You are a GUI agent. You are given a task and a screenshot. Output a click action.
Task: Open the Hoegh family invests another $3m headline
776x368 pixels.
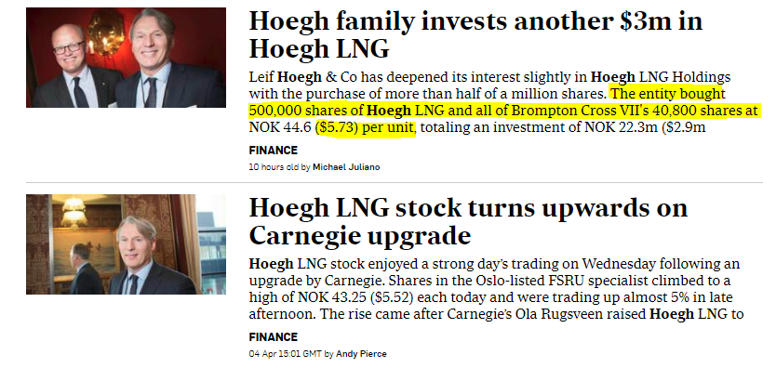click(x=475, y=35)
